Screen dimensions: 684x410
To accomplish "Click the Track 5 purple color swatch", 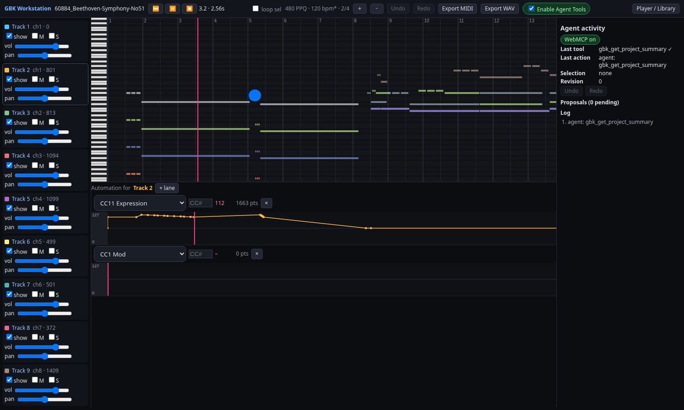I will click(x=7, y=199).
